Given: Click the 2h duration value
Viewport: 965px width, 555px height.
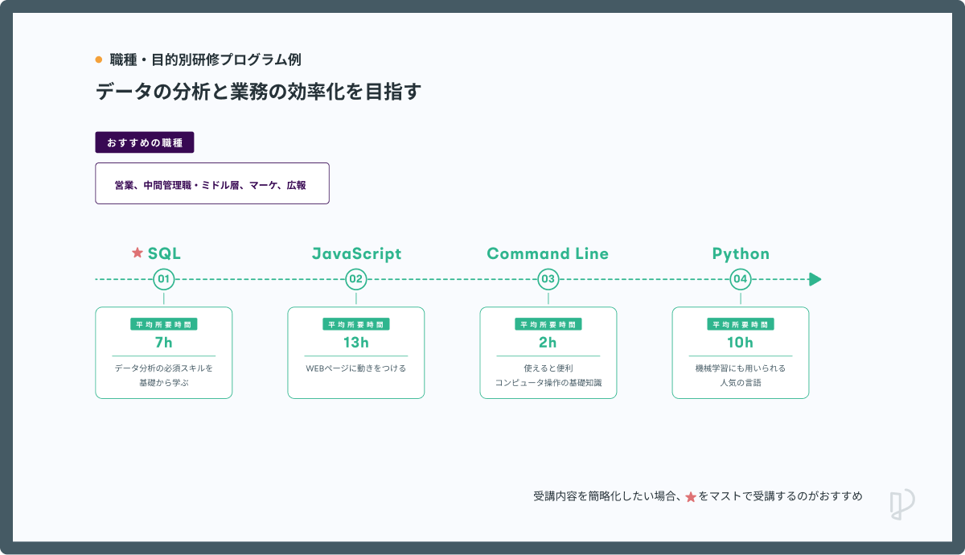Looking at the screenshot, I should coord(548,343).
